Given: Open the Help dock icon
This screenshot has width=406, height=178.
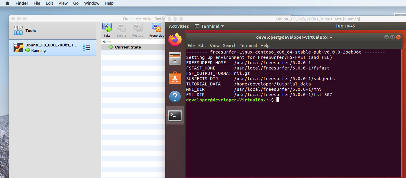Looking at the screenshot, I should tap(175, 97).
